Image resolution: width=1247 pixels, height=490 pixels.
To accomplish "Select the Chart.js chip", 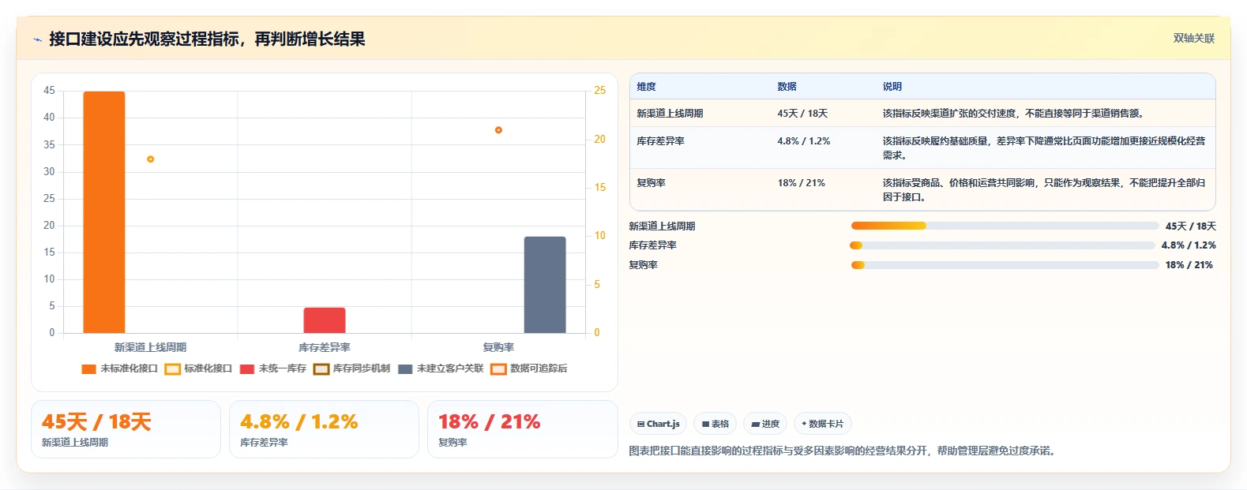I will pos(658,424).
